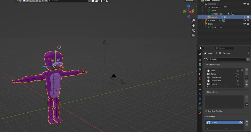Add a new UV map with plus button

[x=247, y=122]
